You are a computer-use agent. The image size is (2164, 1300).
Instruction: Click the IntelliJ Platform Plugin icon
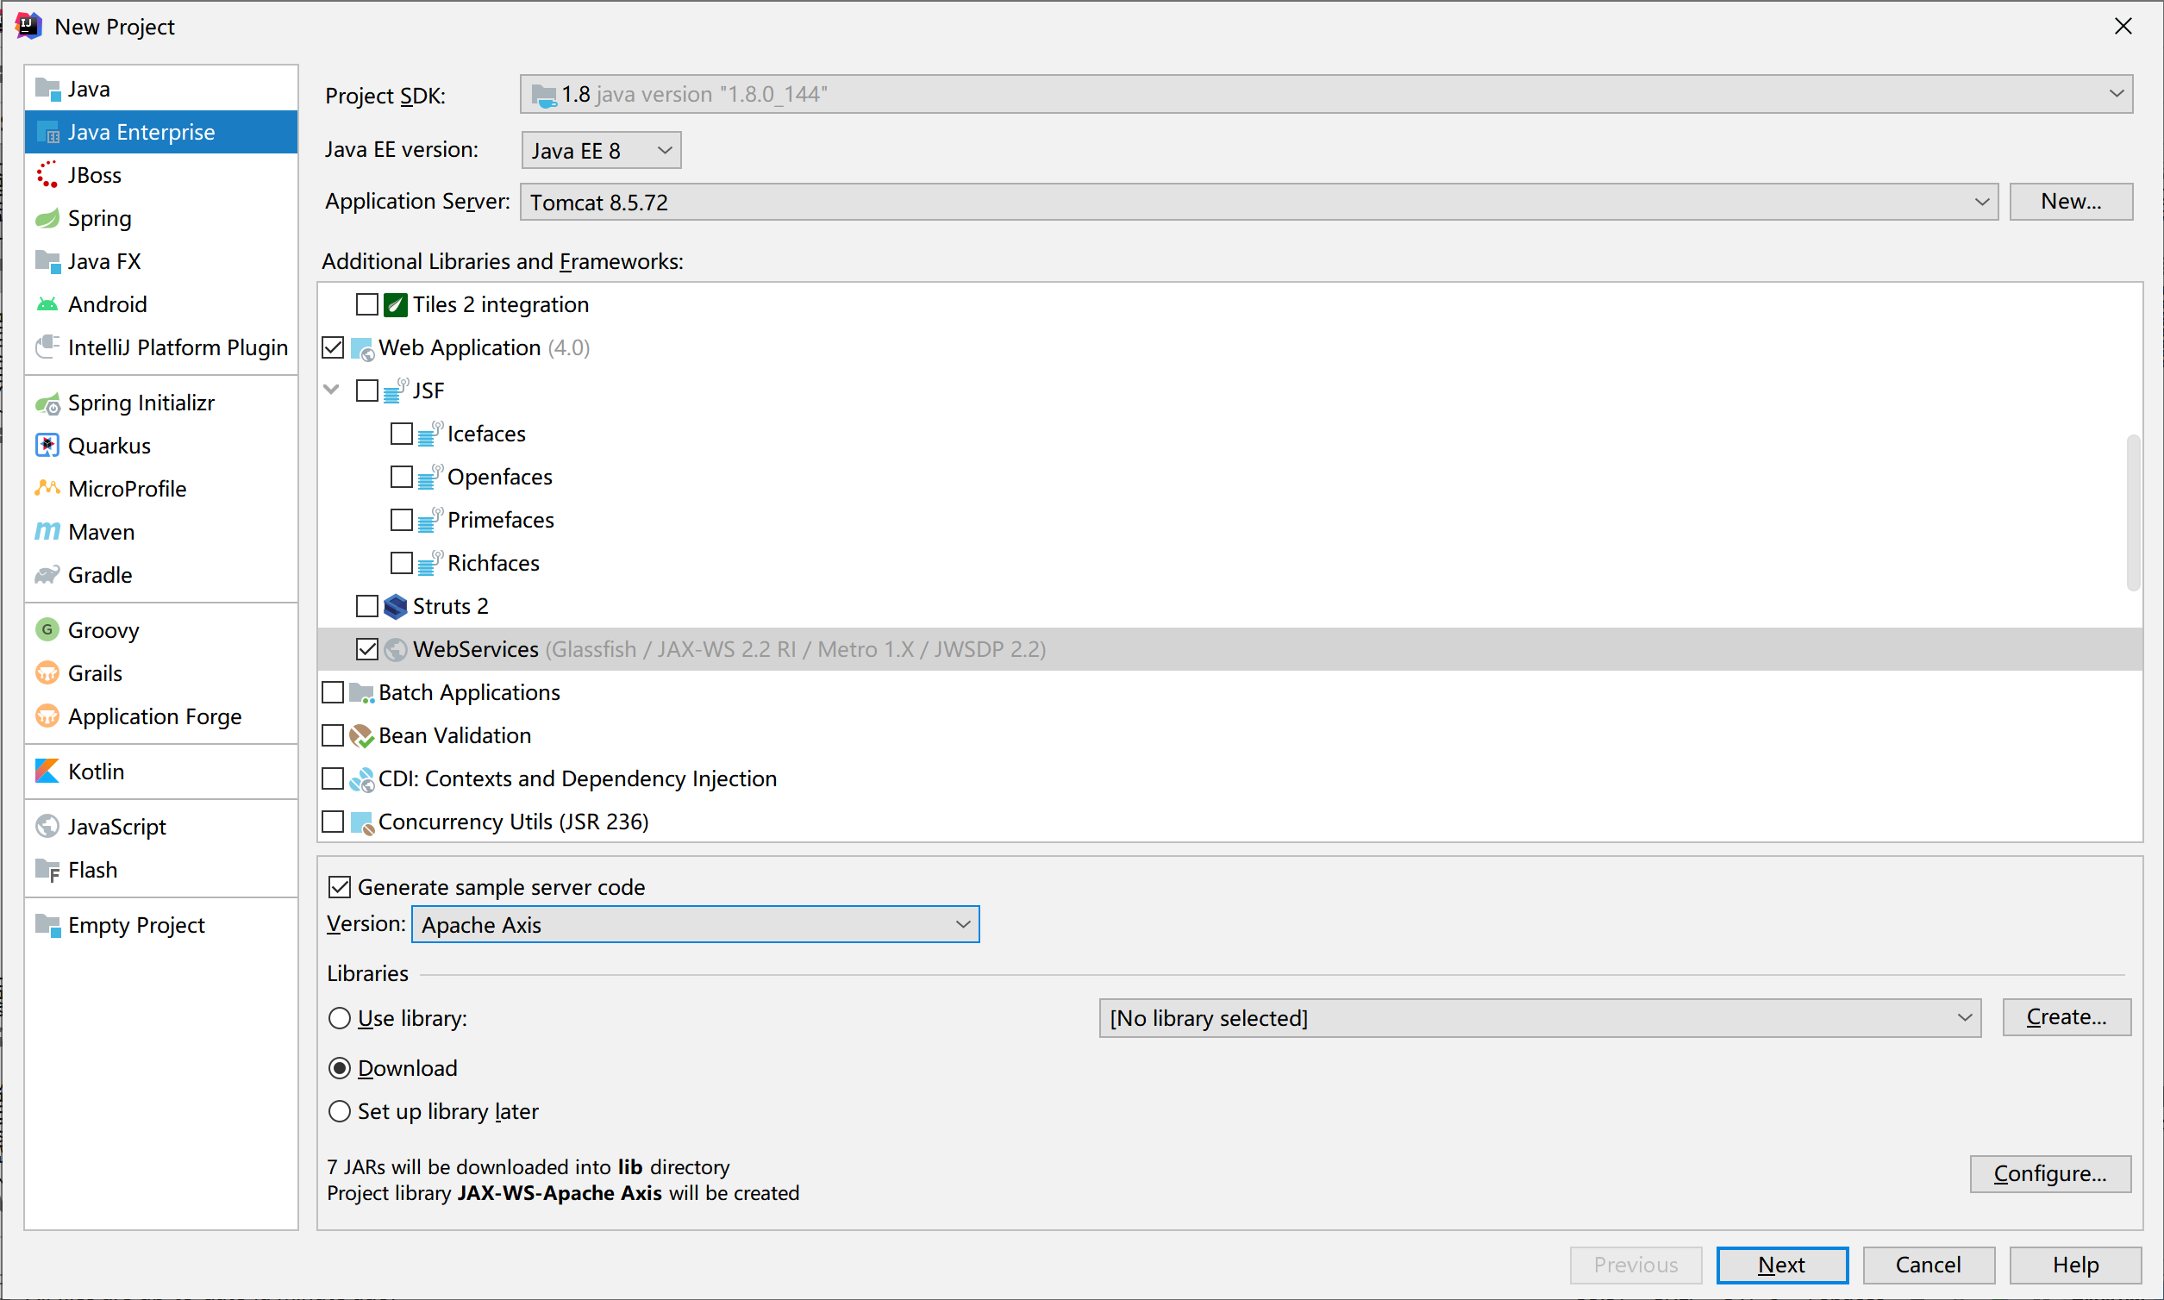pyautogui.click(x=47, y=347)
